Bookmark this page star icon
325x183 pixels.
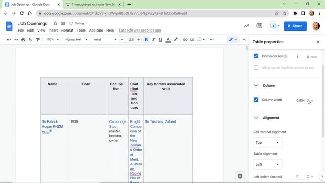[285, 13]
